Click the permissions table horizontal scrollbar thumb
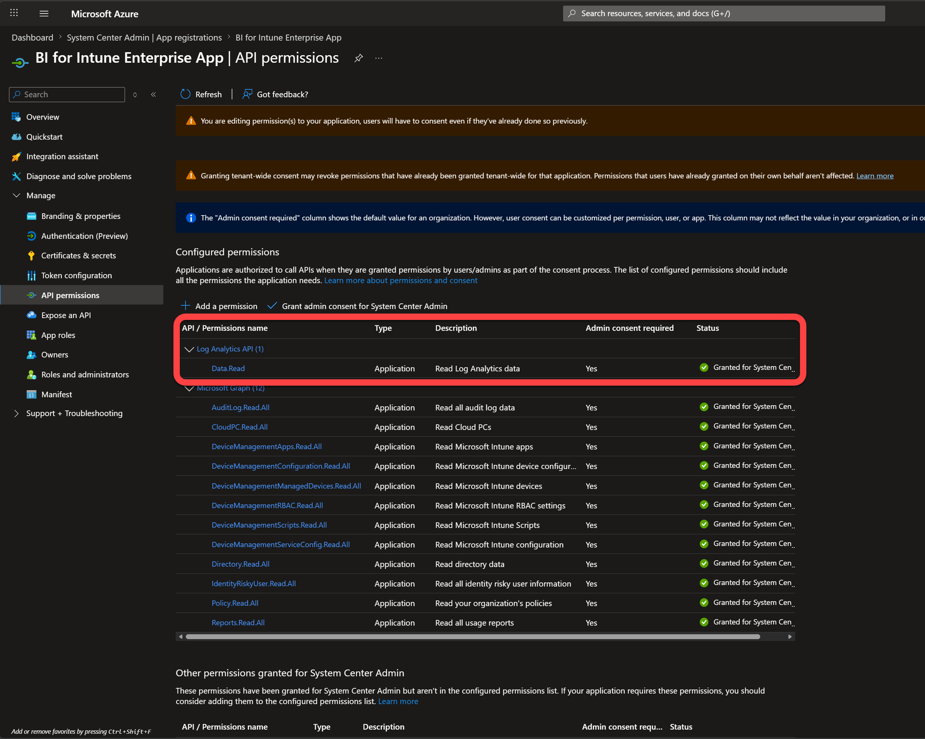The width and height of the screenshot is (925, 739). click(x=473, y=636)
